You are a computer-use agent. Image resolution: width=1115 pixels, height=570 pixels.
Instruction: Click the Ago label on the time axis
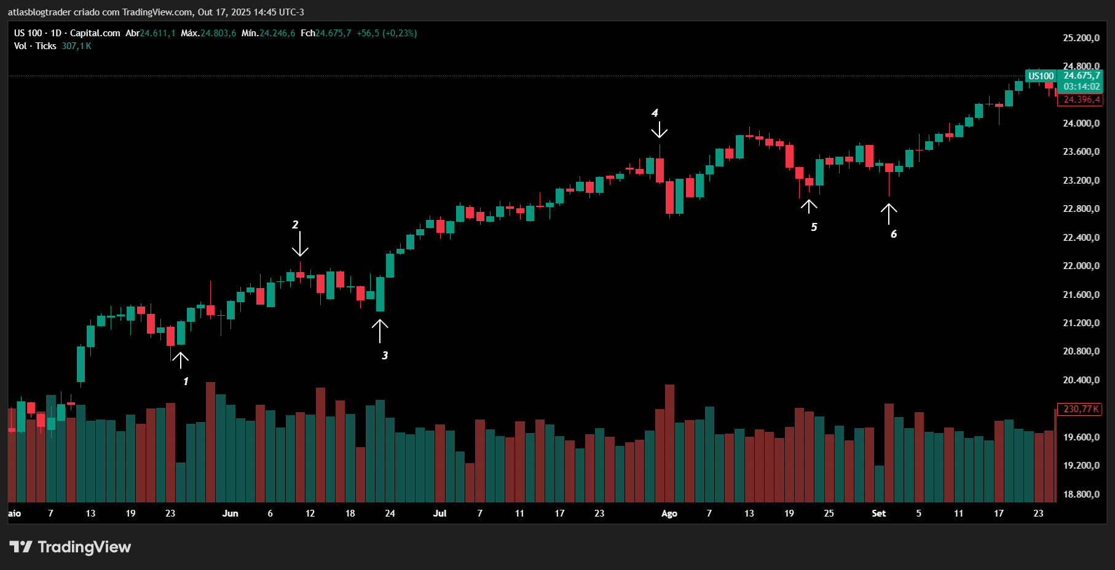tap(669, 513)
